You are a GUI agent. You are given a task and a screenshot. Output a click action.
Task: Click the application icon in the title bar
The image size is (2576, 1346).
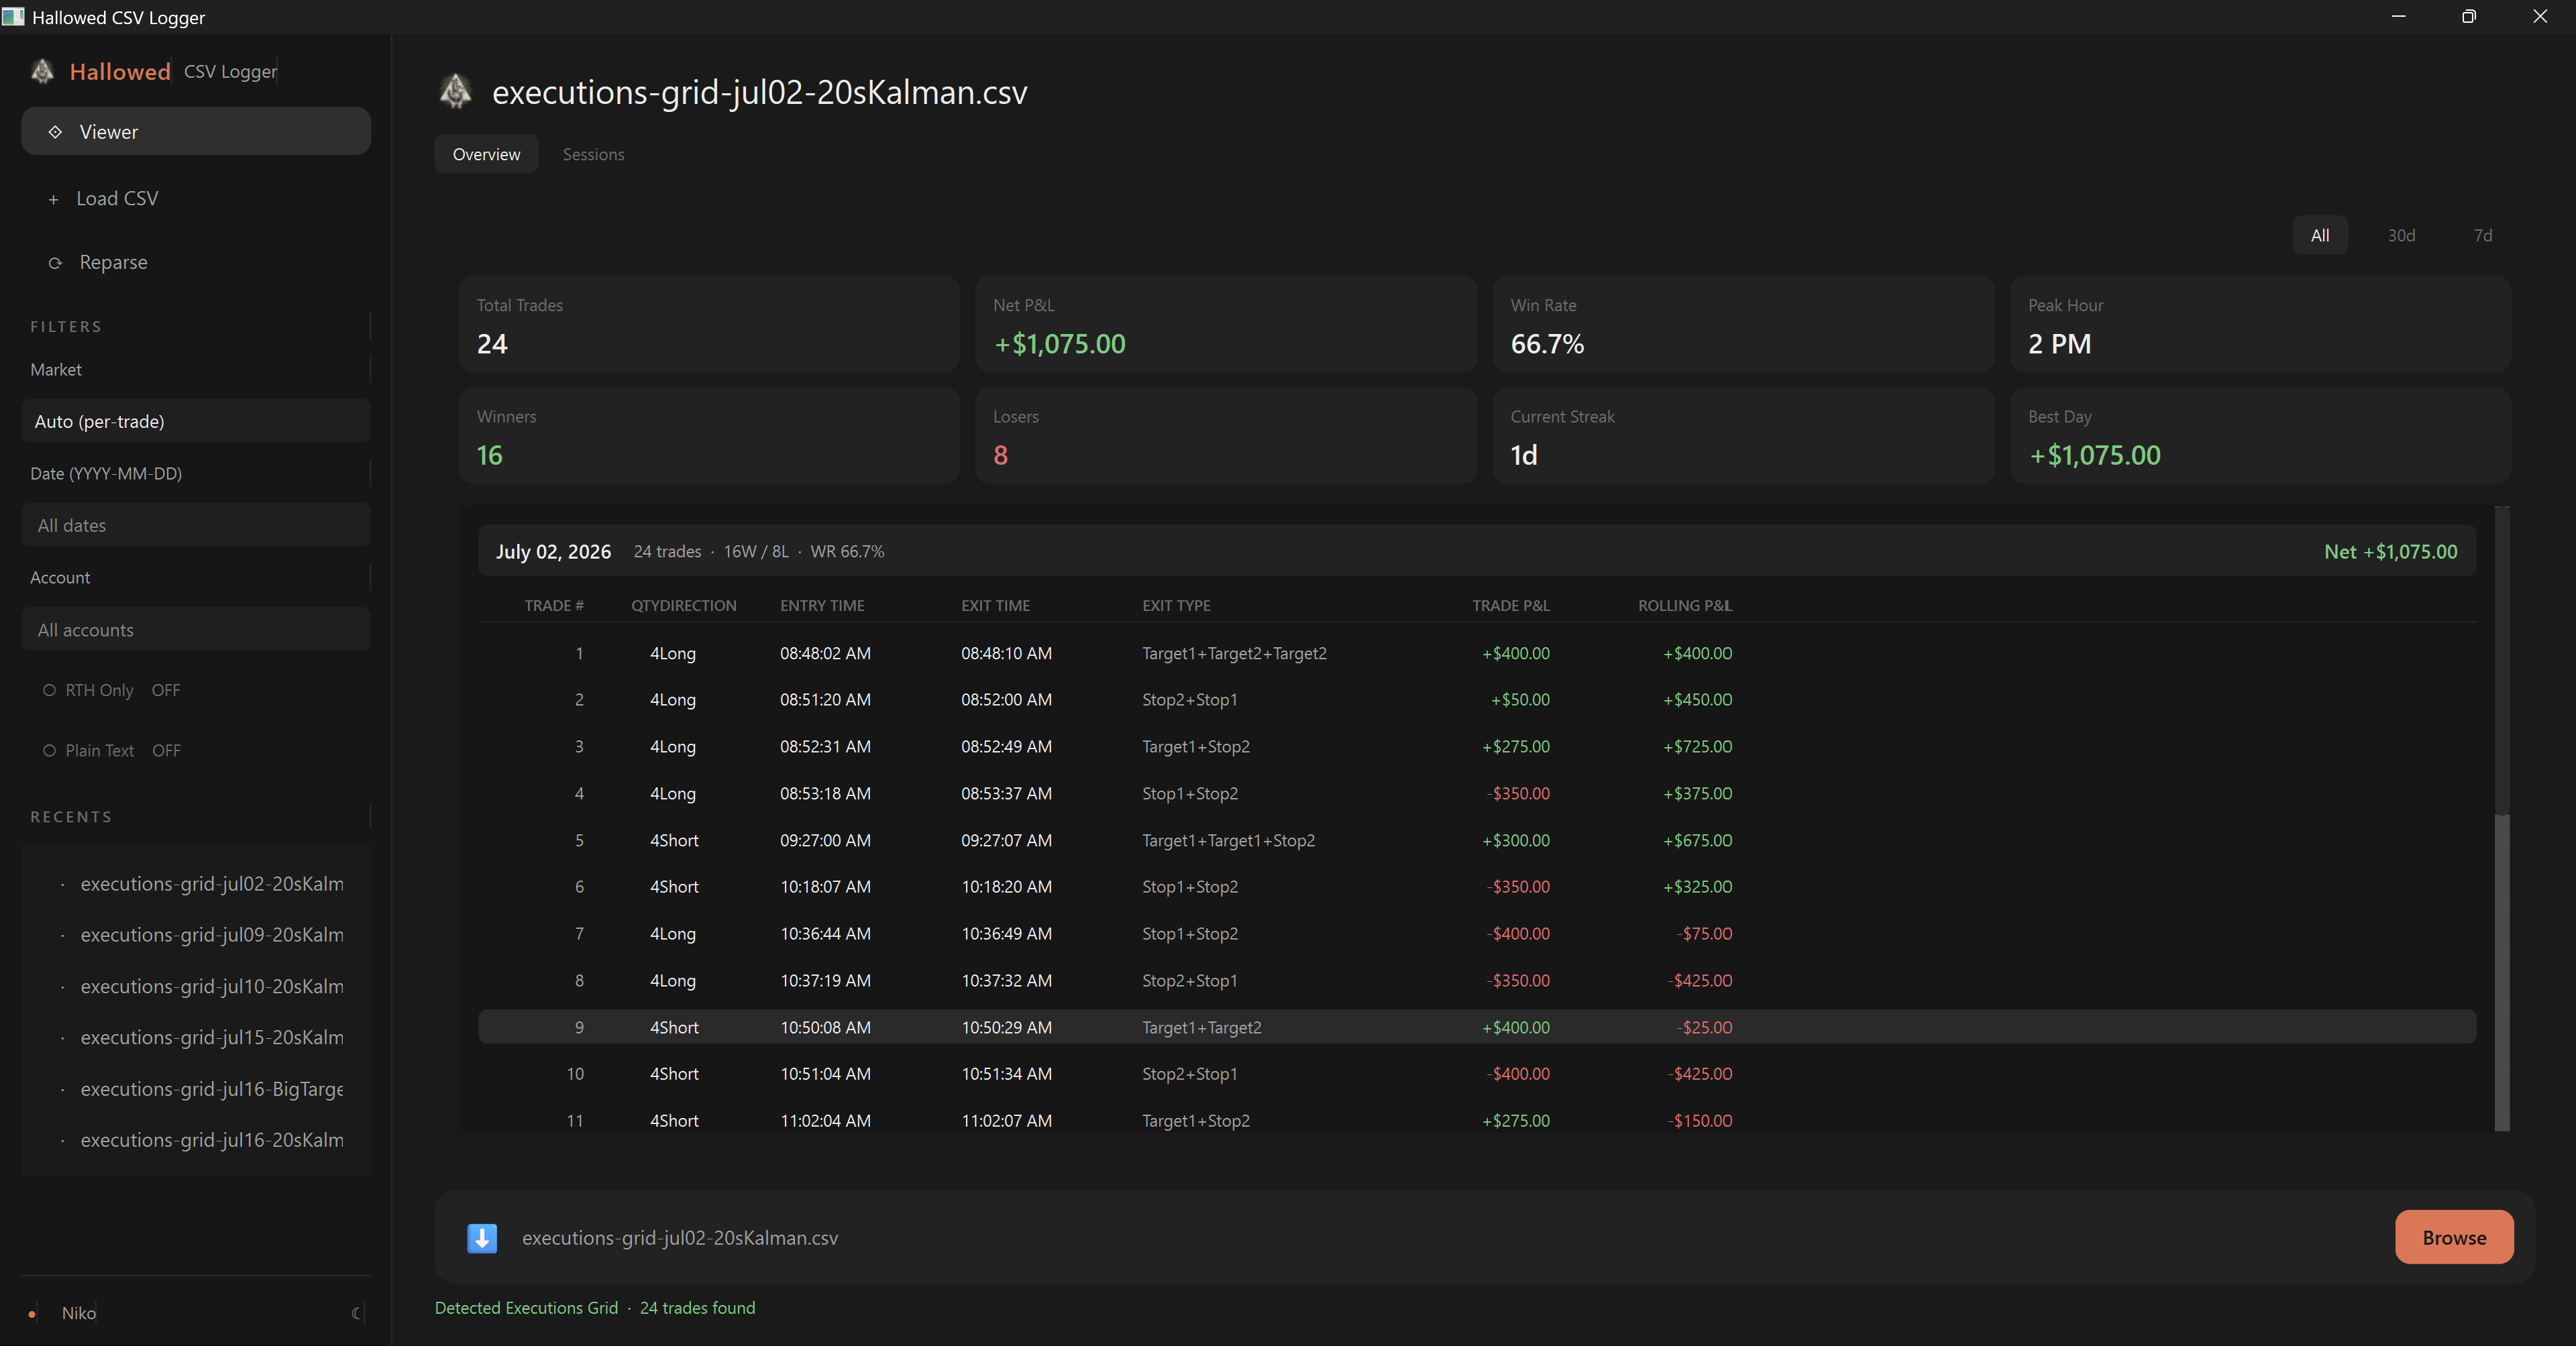pos(13,16)
